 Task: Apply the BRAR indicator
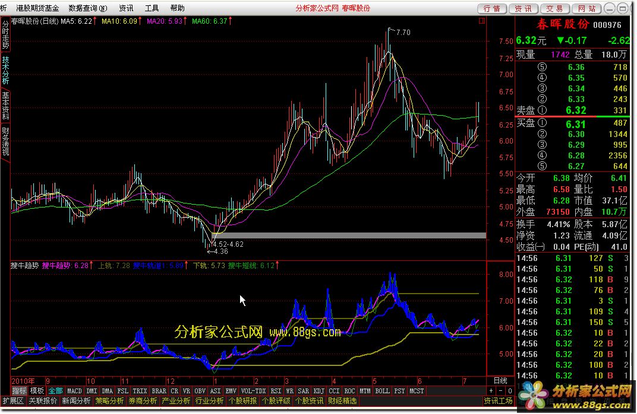(159, 391)
